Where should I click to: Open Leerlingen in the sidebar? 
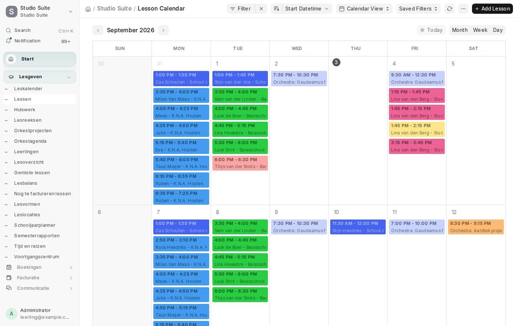click(40, 152)
